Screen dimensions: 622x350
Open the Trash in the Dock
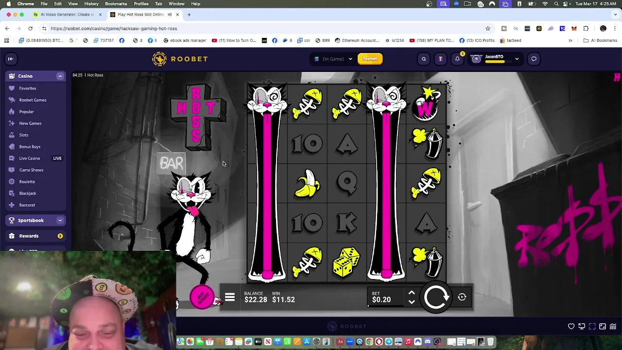tap(490, 342)
